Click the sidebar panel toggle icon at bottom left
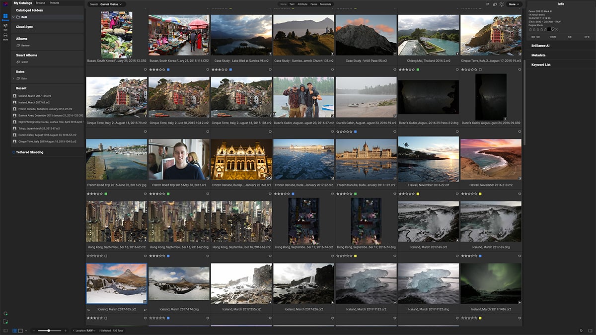The image size is (596, 335). pos(6,331)
